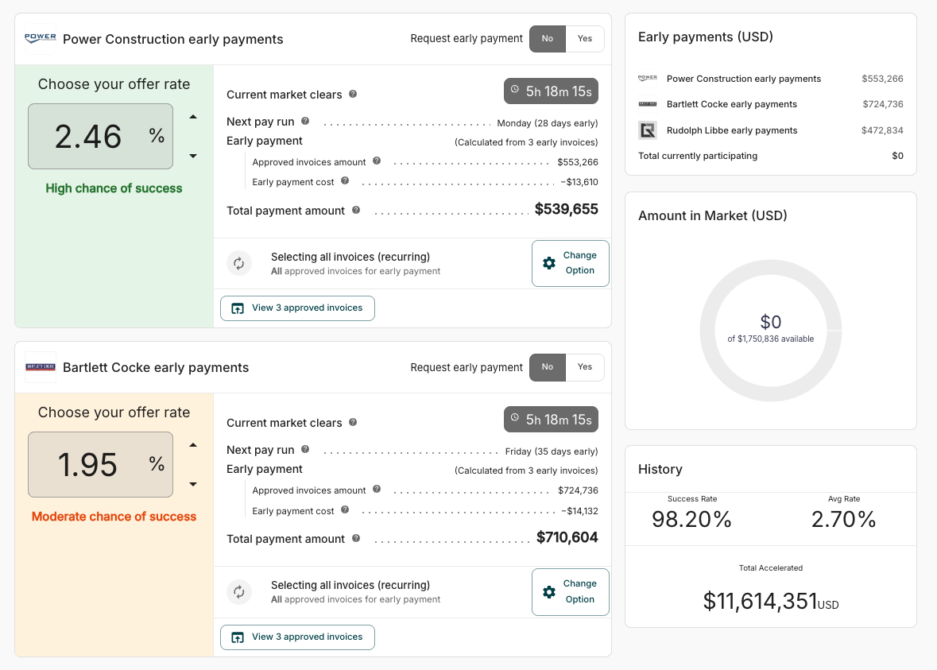Click help icon beside Power Construction Current market clears
The width and height of the screenshot is (937, 670).
[x=353, y=94]
